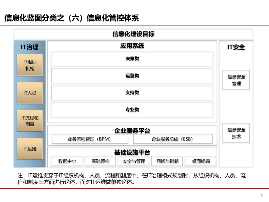
Task: Click the 信息安全技术 box
Action: 236,133
